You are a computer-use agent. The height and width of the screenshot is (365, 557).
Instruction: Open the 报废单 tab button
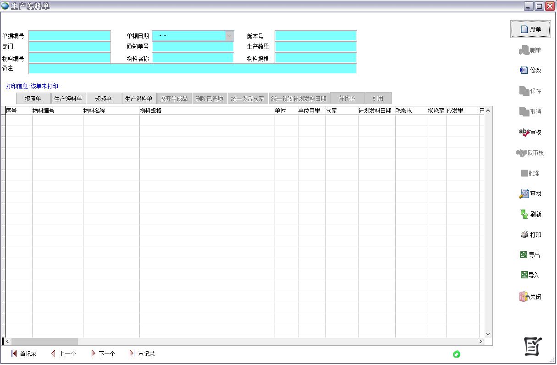33,99
